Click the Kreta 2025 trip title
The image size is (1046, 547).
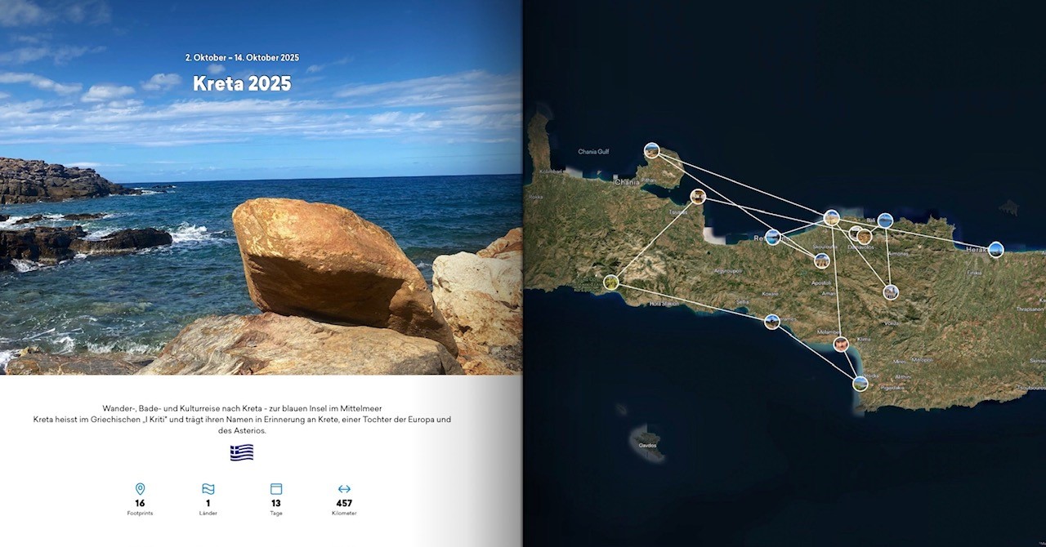coord(242,83)
